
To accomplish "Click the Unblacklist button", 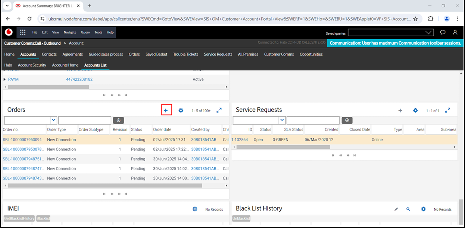I will 241,218.
